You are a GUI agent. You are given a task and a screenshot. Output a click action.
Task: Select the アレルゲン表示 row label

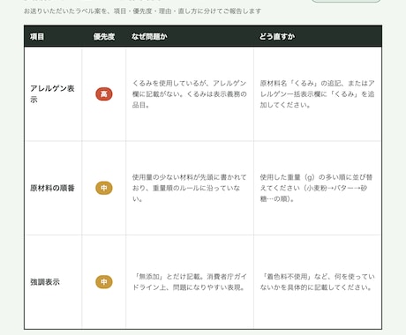52,94
